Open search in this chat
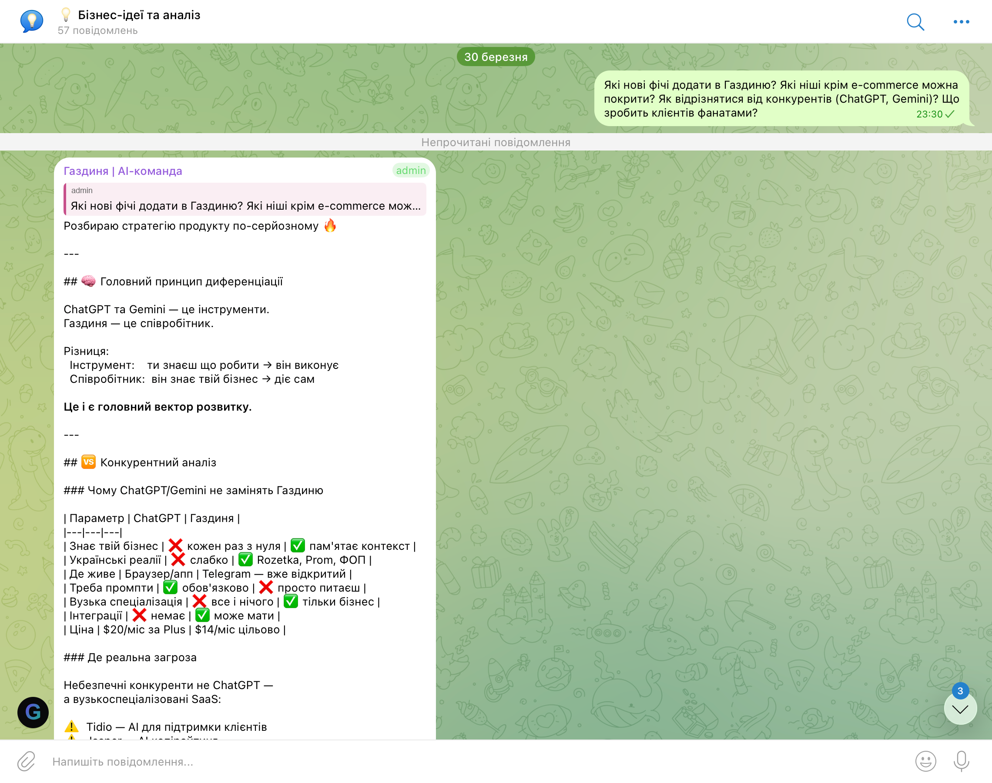This screenshot has height=783, width=992. point(915,22)
